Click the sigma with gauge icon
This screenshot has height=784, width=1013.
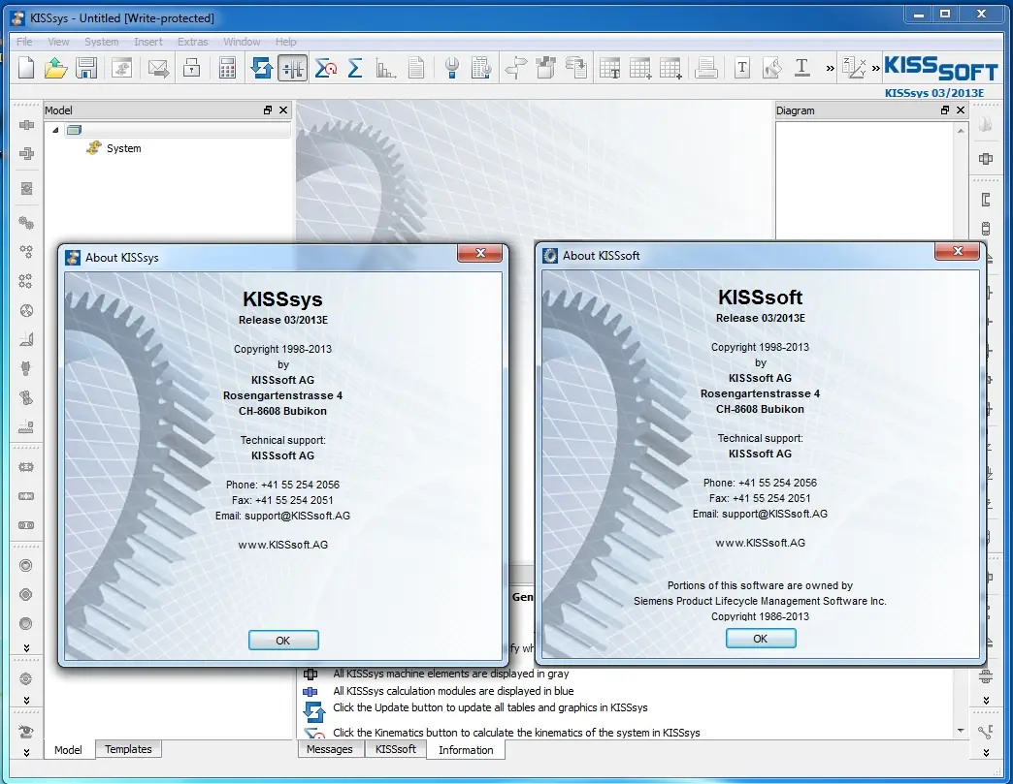(x=326, y=67)
